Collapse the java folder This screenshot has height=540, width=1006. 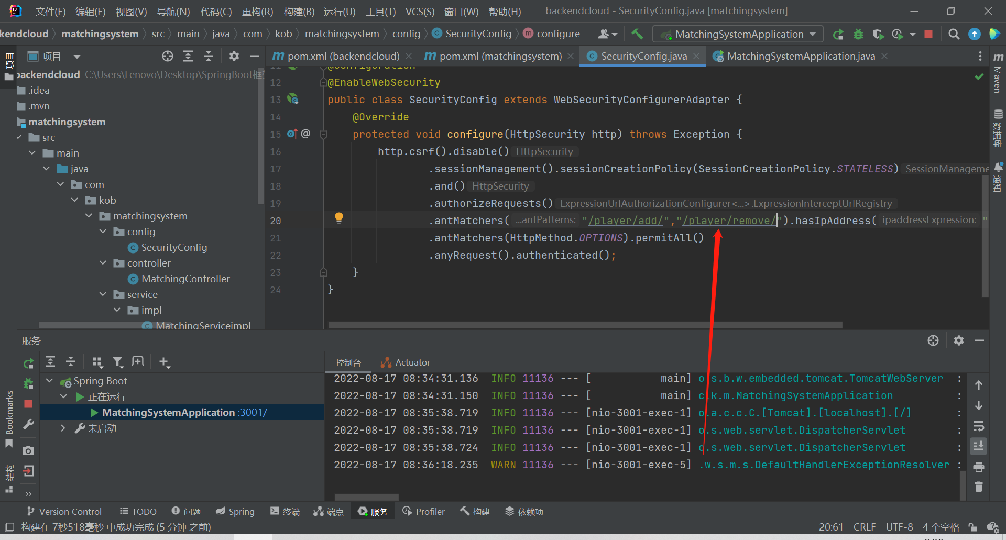click(47, 169)
